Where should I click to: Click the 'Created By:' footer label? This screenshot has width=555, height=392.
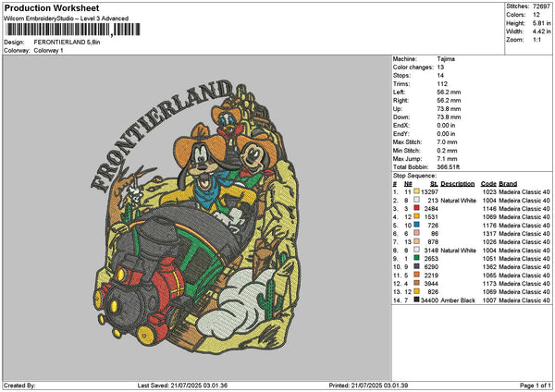(19, 386)
